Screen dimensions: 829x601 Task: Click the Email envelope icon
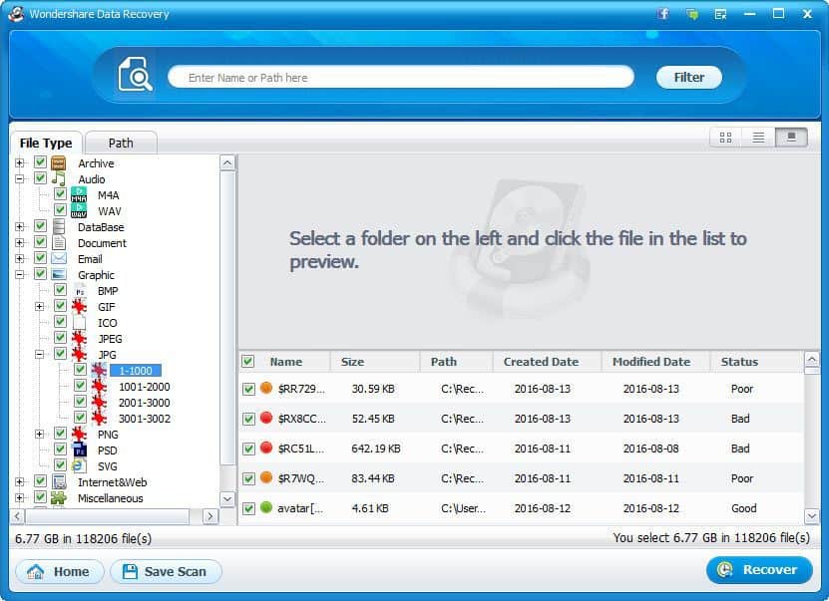[59, 258]
